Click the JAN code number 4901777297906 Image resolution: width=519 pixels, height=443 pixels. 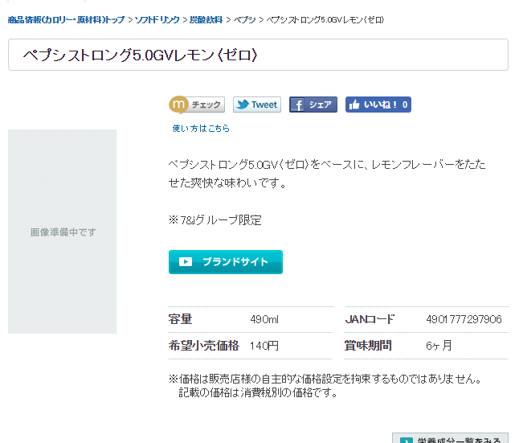click(x=464, y=319)
